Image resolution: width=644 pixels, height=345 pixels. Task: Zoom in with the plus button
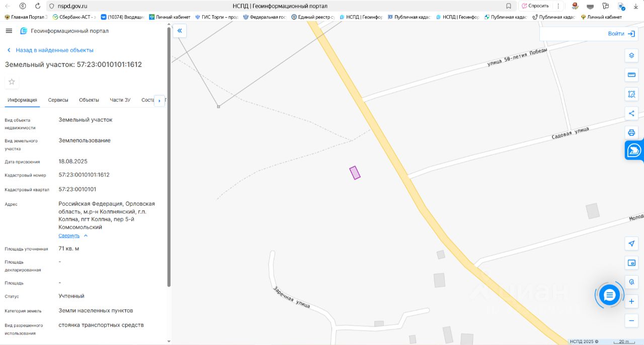(x=631, y=302)
